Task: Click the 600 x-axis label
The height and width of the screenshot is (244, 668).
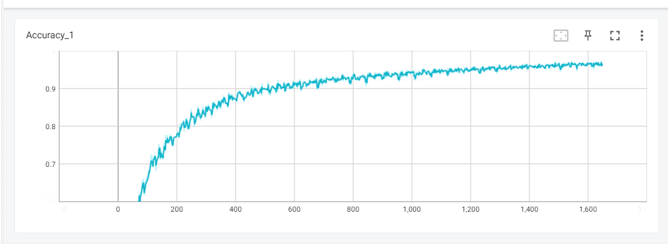Action: click(x=294, y=209)
